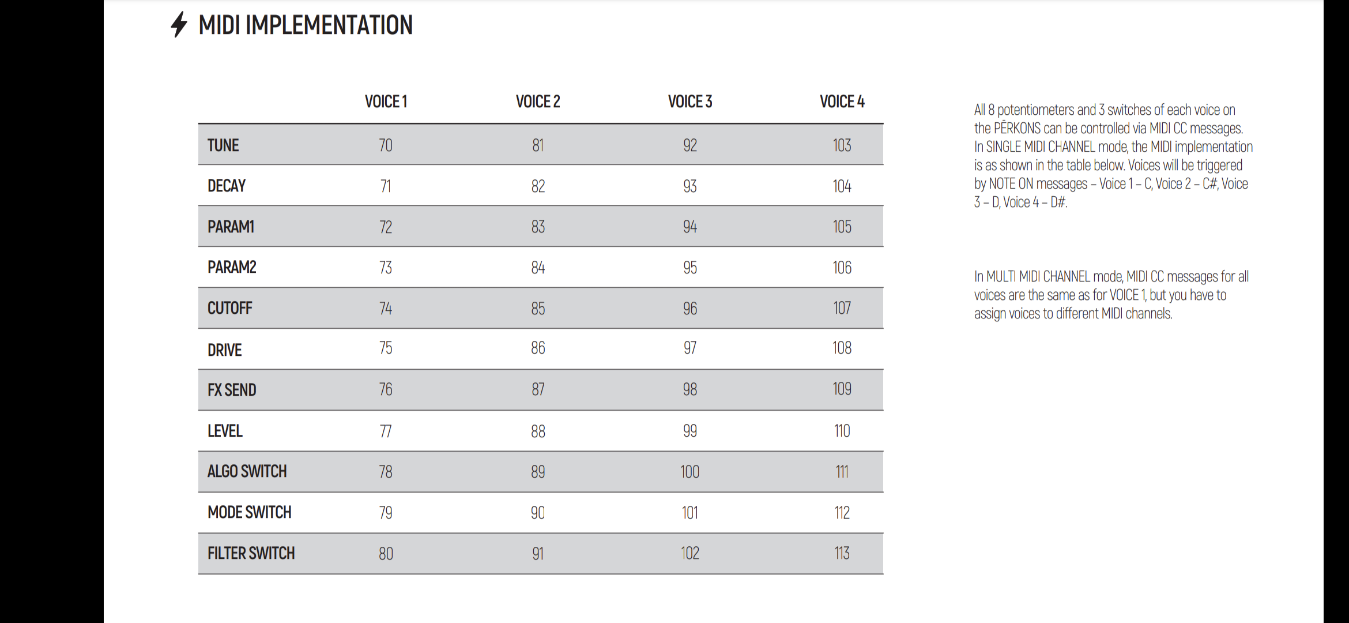Click the ALGO SWITCH row label

click(247, 471)
